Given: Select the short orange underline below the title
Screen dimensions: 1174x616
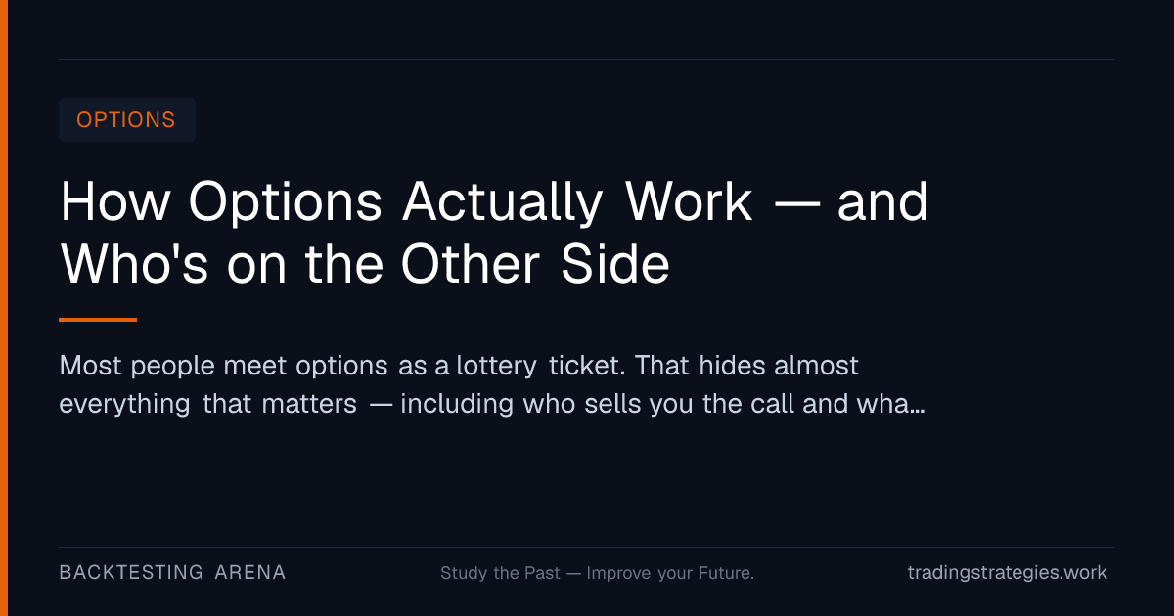Looking at the screenshot, I should pos(98,320).
